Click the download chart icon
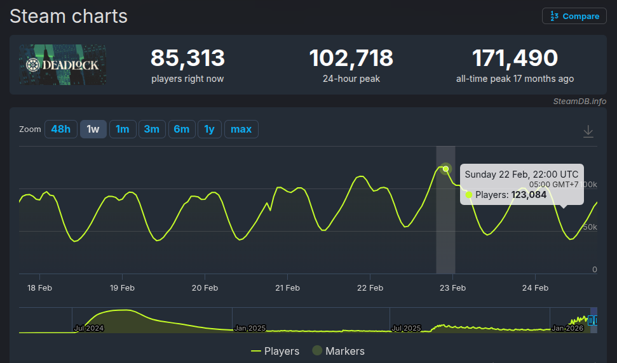 coord(588,131)
